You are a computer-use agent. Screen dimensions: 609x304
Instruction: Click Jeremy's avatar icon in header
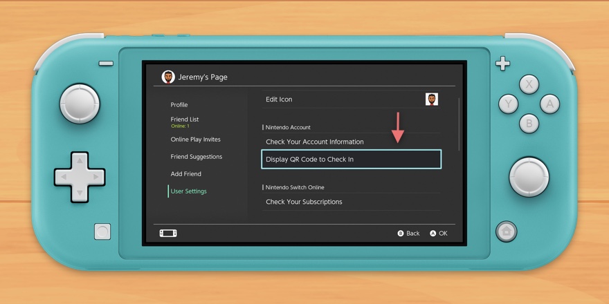click(x=168, y=77)
